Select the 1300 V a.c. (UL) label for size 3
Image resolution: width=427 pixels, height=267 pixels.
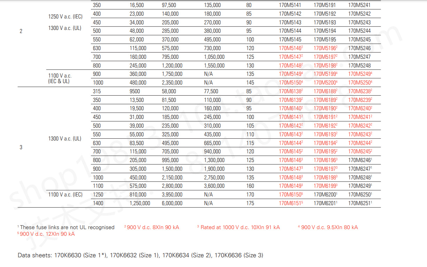click(x=65, y=138)
